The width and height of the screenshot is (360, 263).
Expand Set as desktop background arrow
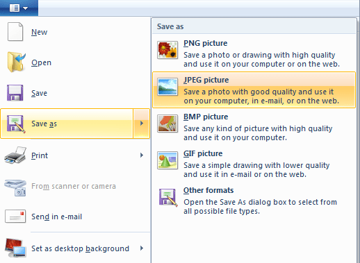[142, 248]
